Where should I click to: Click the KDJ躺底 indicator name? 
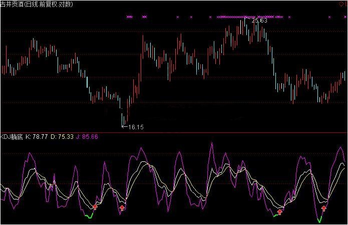coord(11,137)
